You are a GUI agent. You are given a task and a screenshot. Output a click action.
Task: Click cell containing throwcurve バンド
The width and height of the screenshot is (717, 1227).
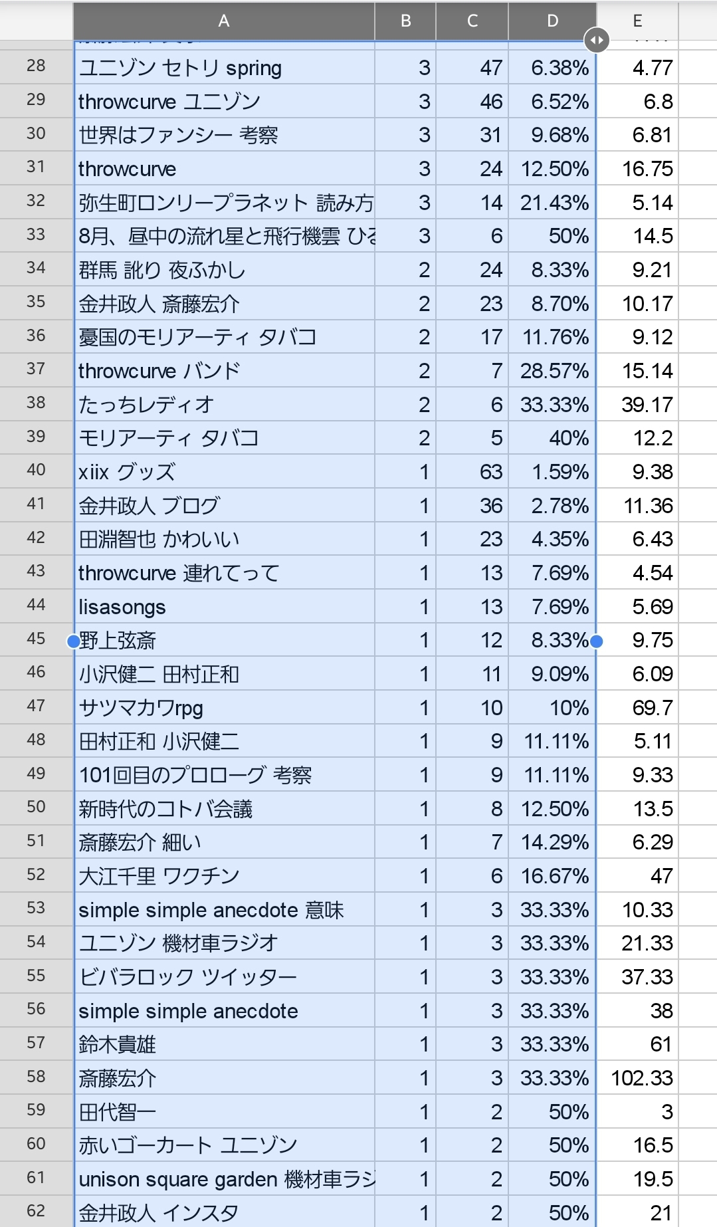pos(224,370)
